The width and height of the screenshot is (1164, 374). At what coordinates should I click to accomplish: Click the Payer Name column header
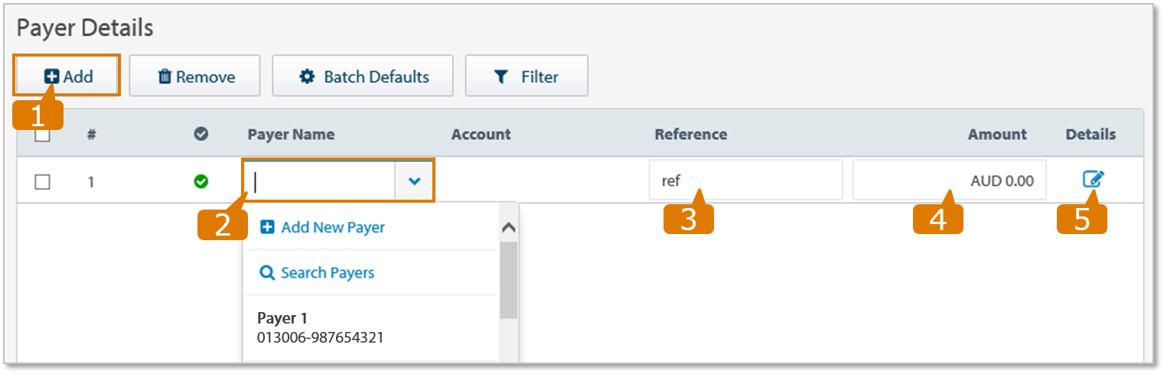click(291, 135)
